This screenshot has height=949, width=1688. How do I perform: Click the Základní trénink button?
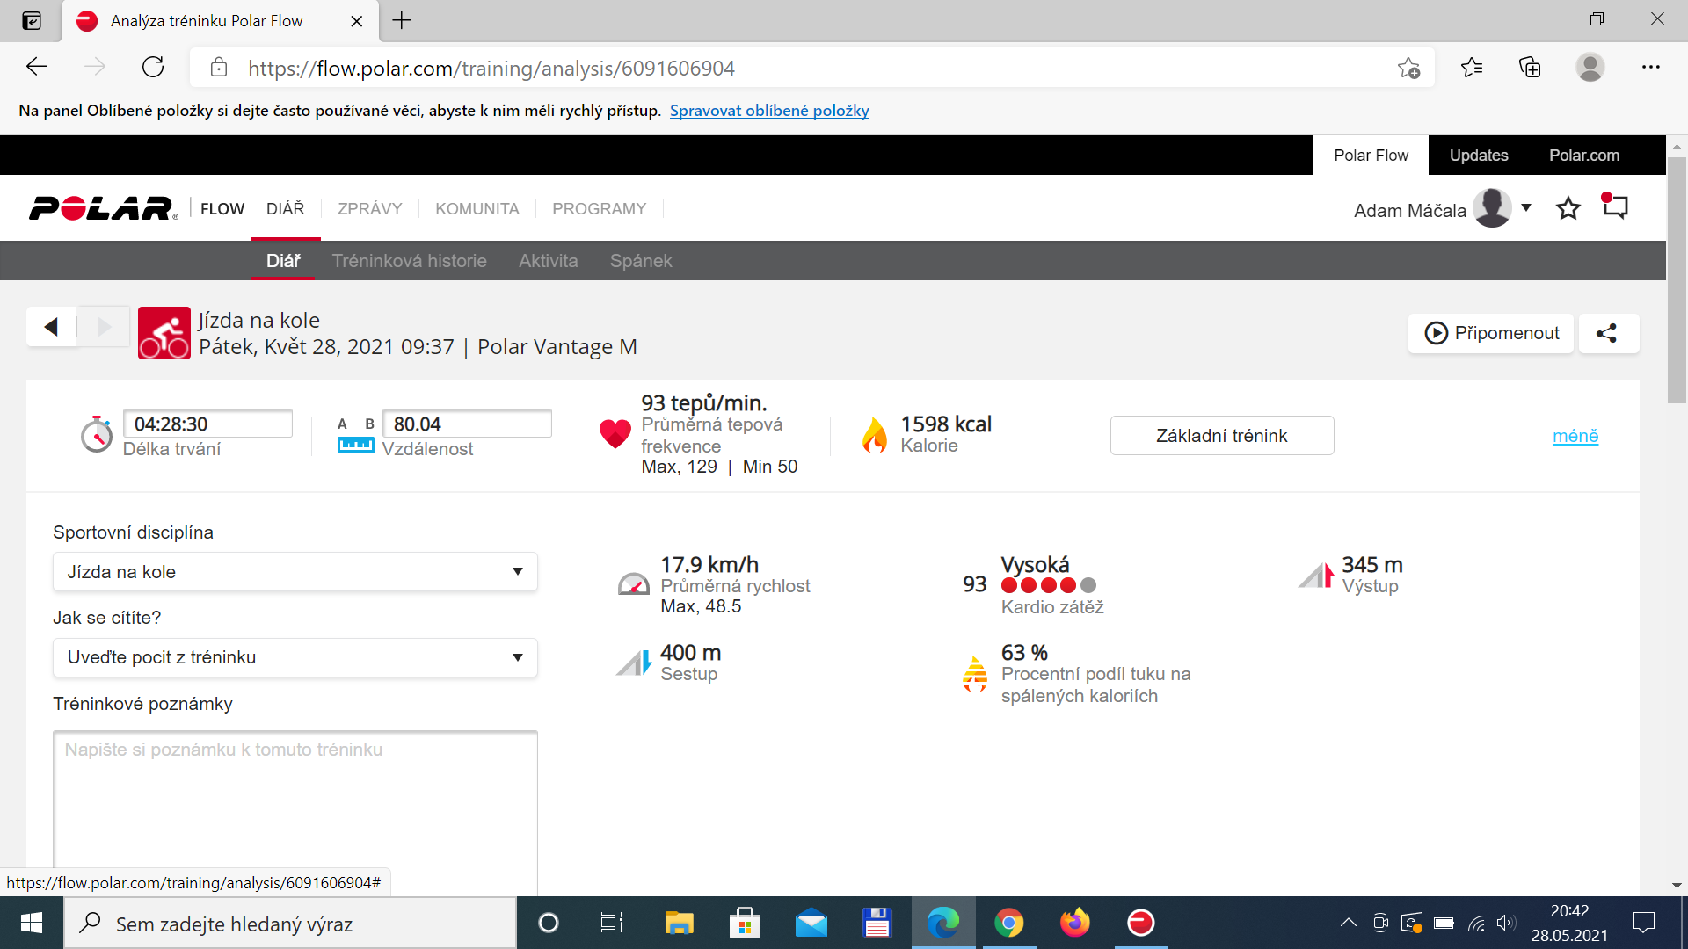pyautogui.click(x=1222, y=436)
